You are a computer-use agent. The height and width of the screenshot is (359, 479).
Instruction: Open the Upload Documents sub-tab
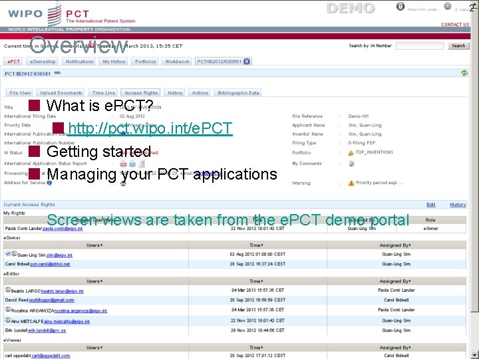[61, 93]
